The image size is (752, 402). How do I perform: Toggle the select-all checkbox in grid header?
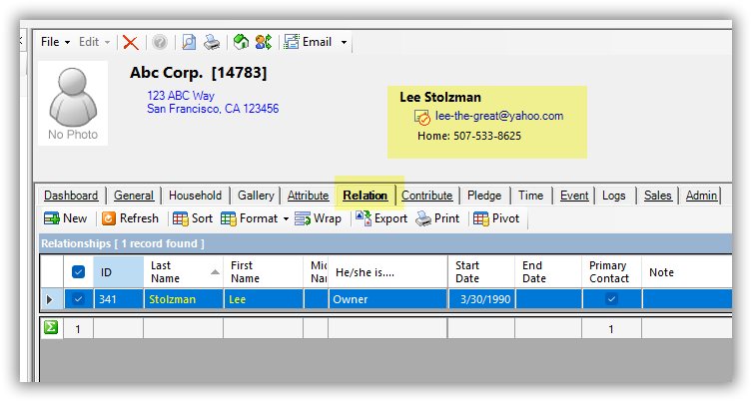pos(79,272)
